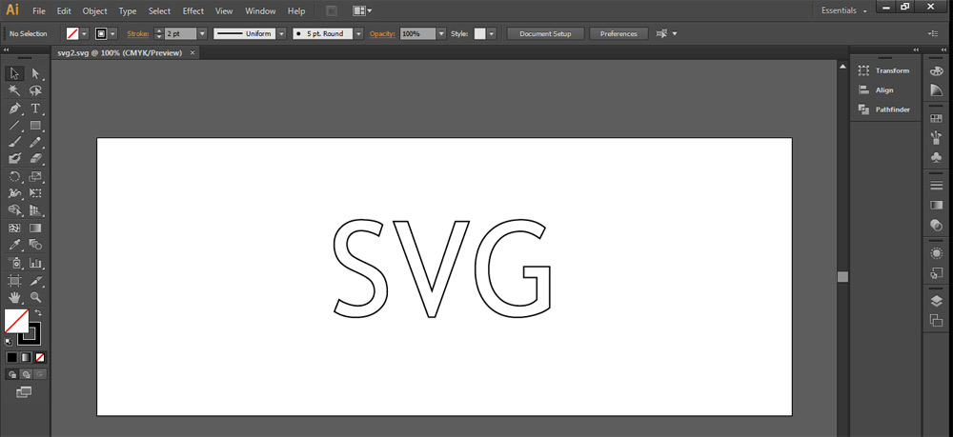Image resolution: width=953 pixels, height=437 pixels.
Task: Open the Style swatch dropdown
Action: coord(492,34)
